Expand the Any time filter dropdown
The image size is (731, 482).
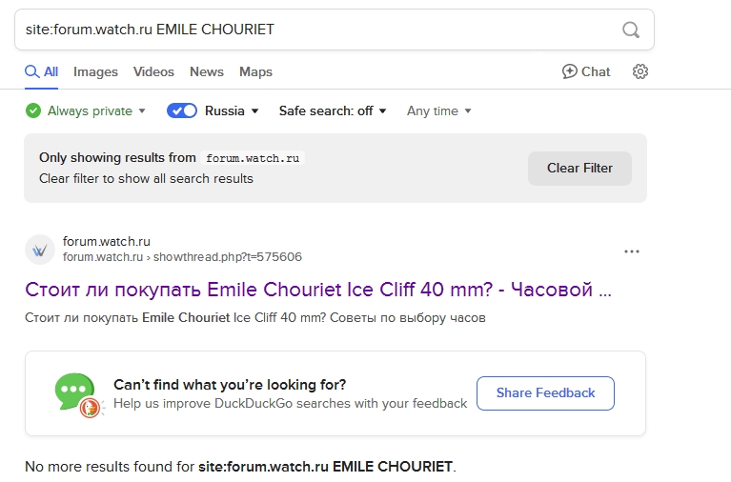coord(439,110)
